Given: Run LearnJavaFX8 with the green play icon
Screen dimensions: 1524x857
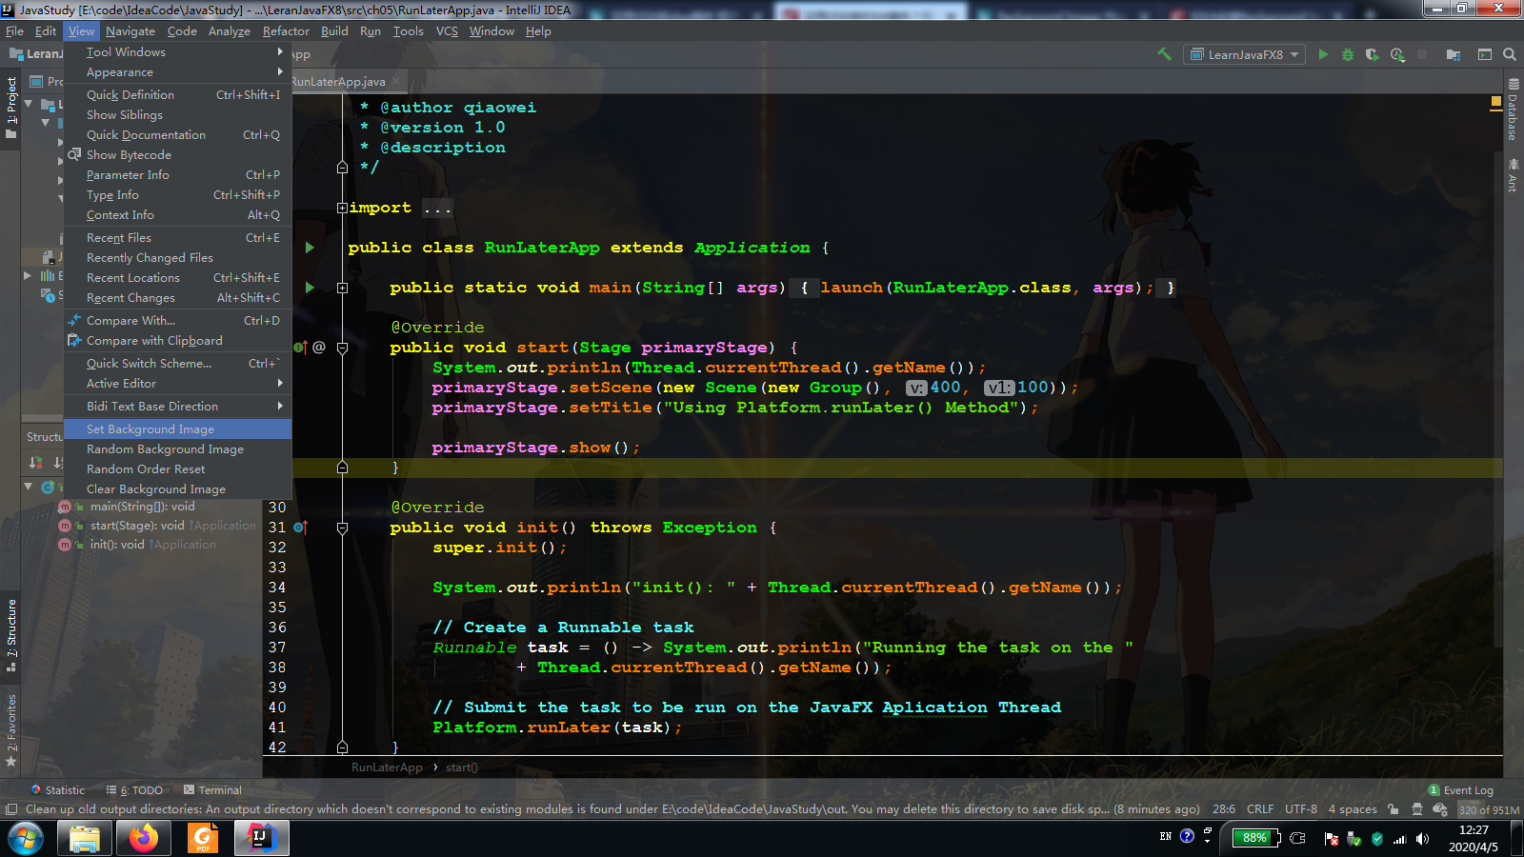Looking at the screenshot, I should pos(1323,54).
